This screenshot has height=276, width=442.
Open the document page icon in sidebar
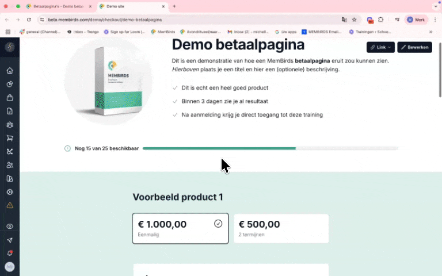(10, 111)
